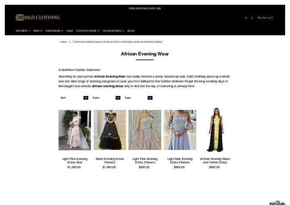Viewport: 290px width, 205px height.
Task: Go to Home breadcrumb link
Action: [x=63, y=42]
